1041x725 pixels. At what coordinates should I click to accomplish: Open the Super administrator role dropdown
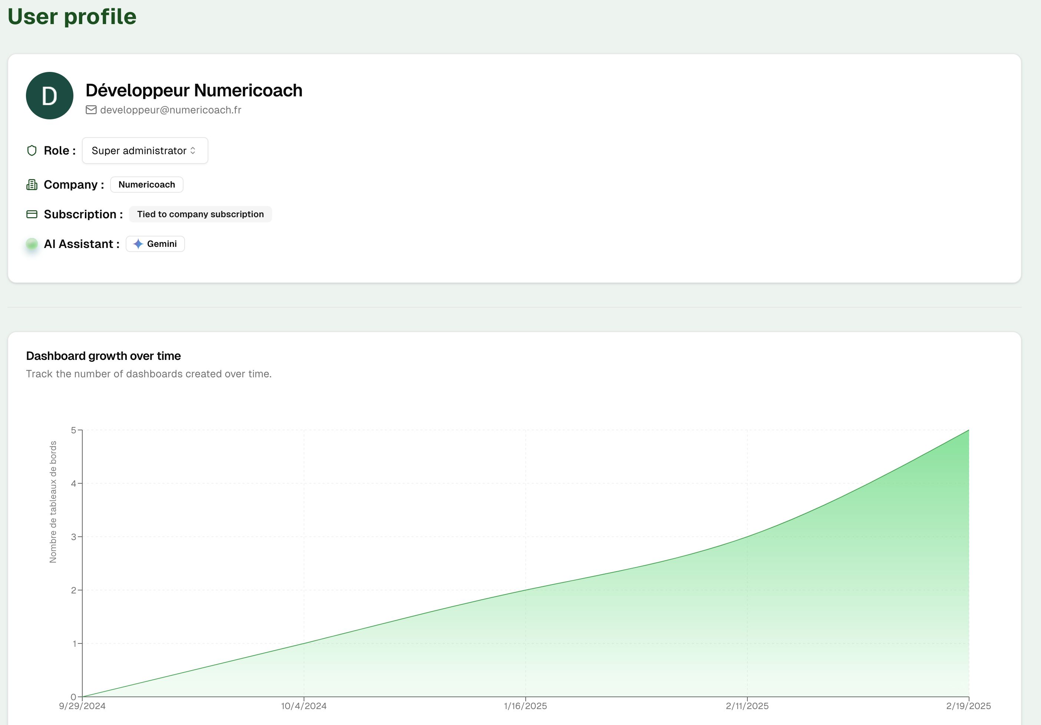coord(145,150)
